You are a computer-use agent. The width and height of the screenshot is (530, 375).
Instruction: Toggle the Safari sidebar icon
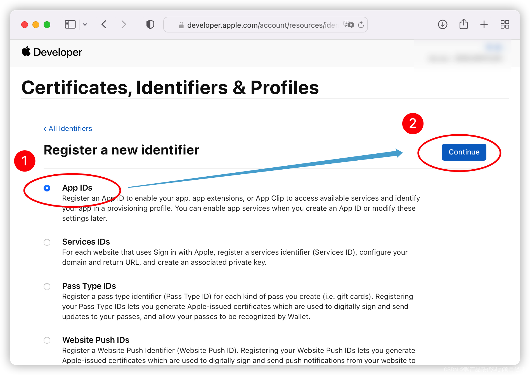pos(70,25)
